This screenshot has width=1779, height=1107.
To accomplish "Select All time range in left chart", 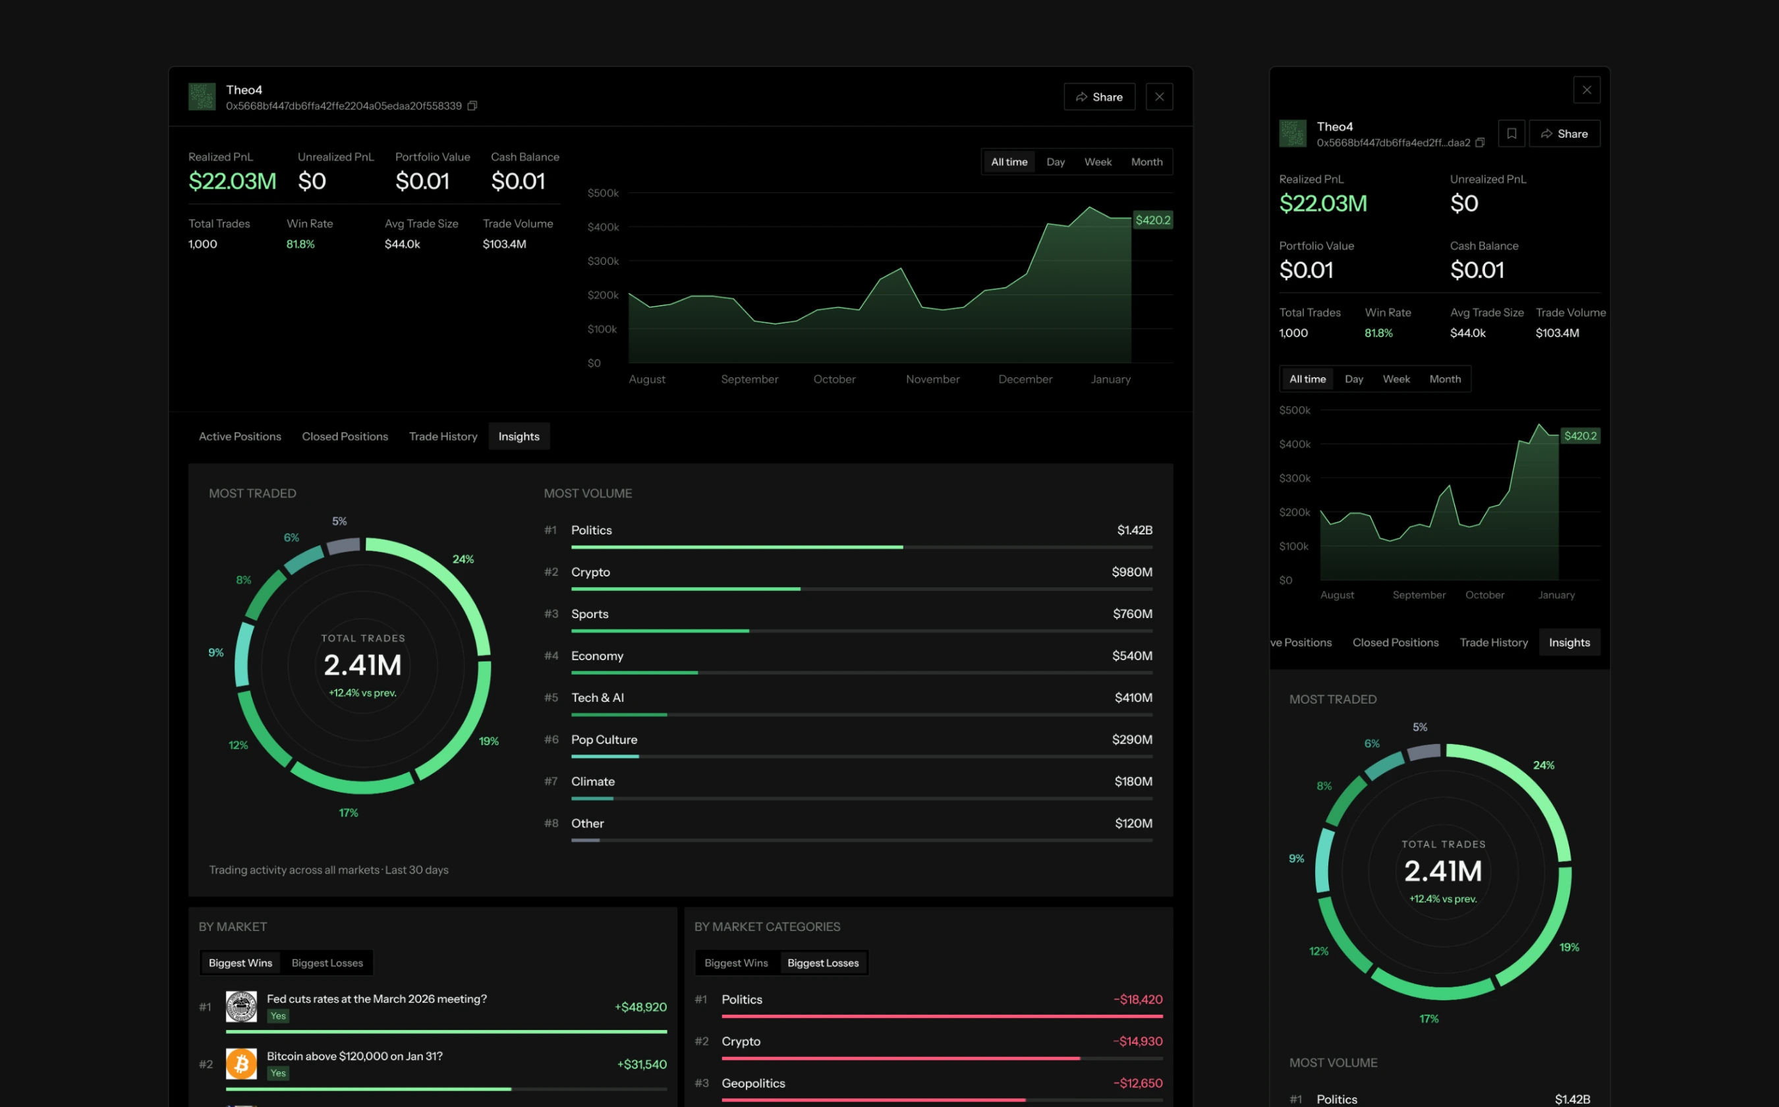I will click(1009, 162).
